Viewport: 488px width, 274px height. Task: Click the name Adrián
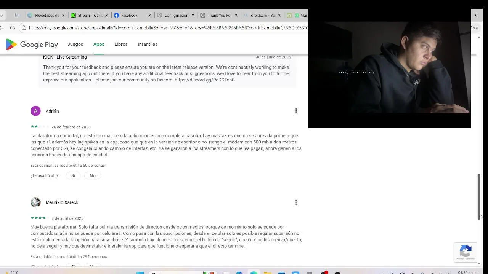pos(52,111)
